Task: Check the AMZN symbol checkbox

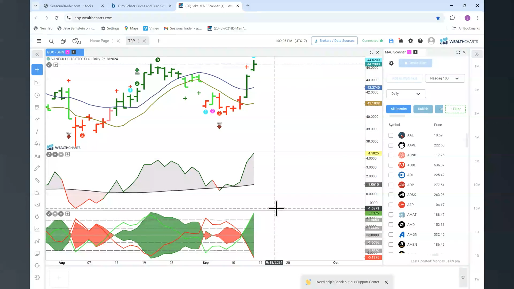Action: 391,245
